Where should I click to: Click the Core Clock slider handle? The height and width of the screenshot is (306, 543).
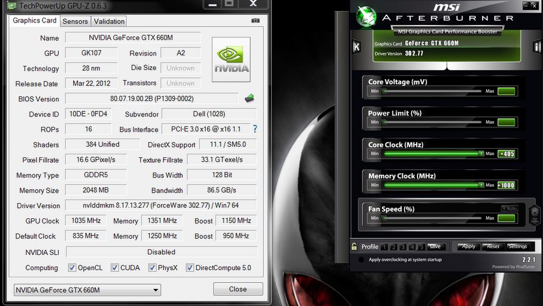click(x=481, y=153)
